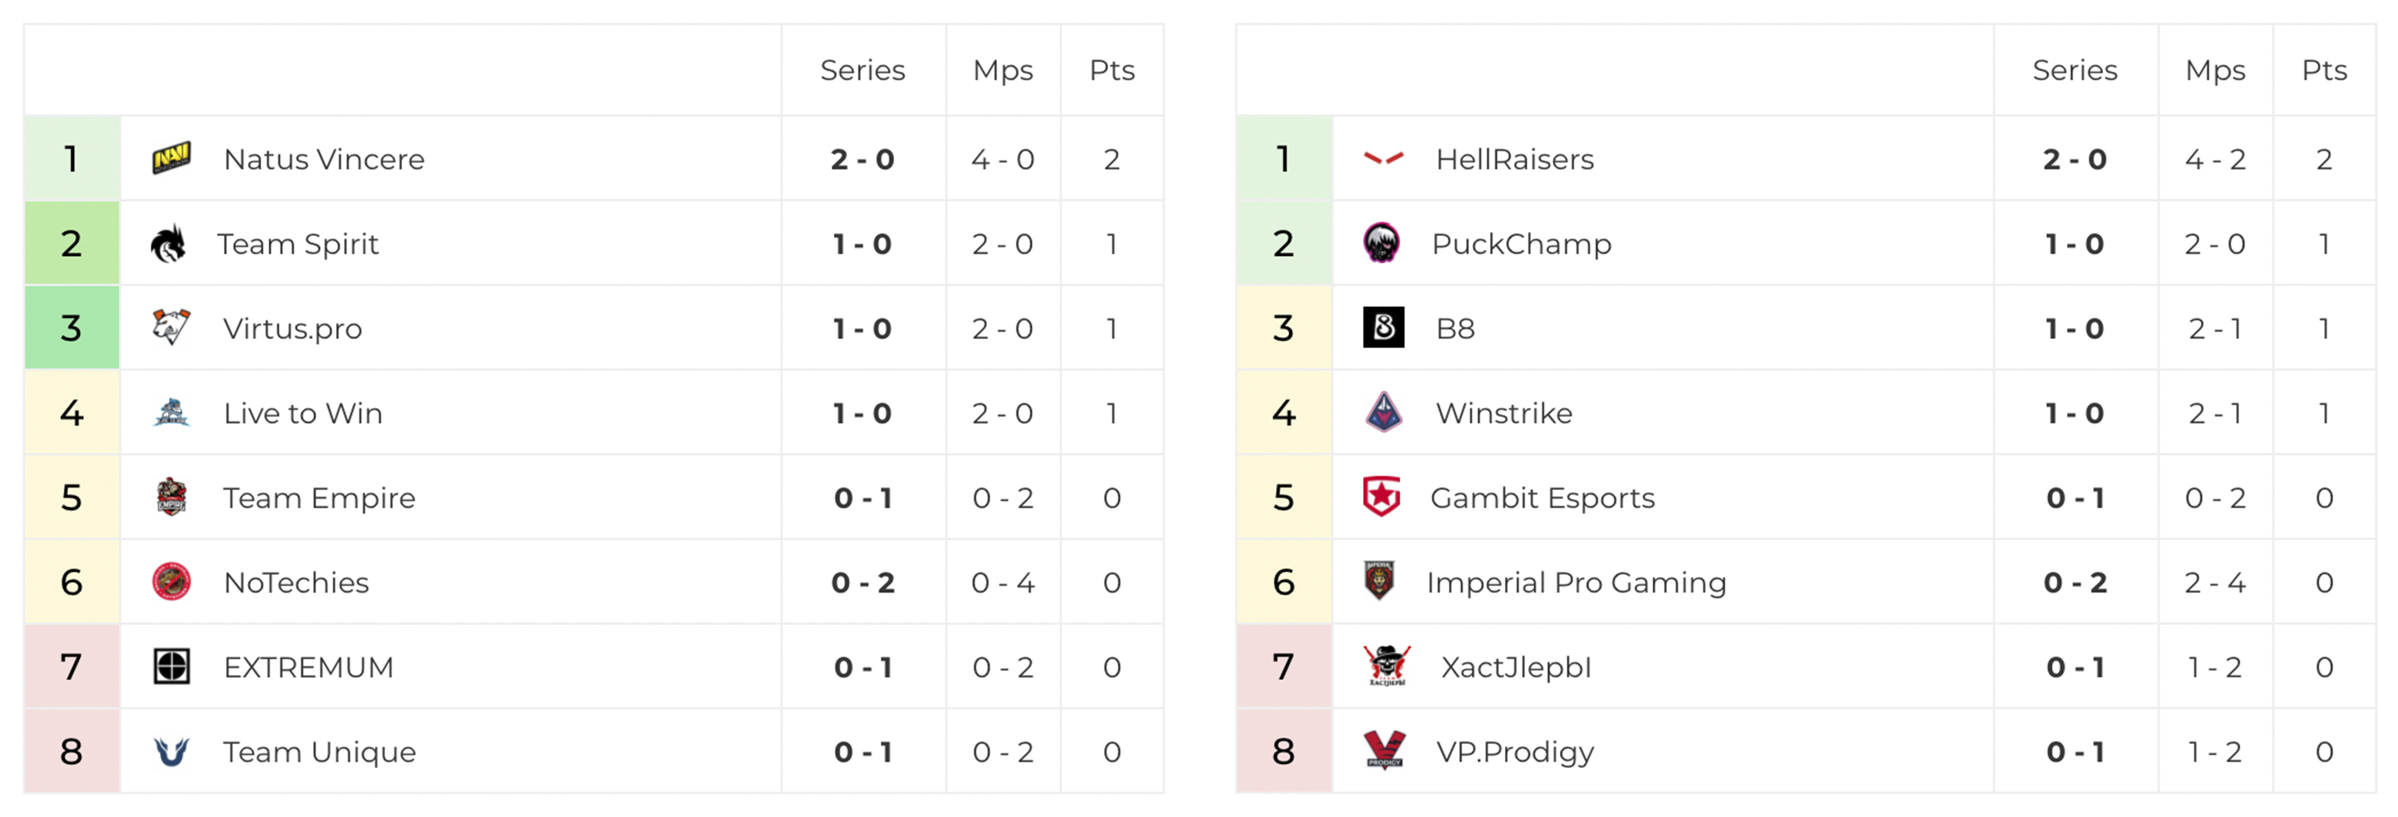The width and height of the screenshot is (2398, 817).
Task: Click the Natus Vincere team logo
Action: pos(171,159)
